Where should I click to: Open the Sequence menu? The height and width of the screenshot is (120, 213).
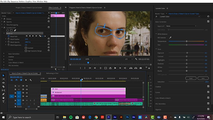click(x=15, y=1)
